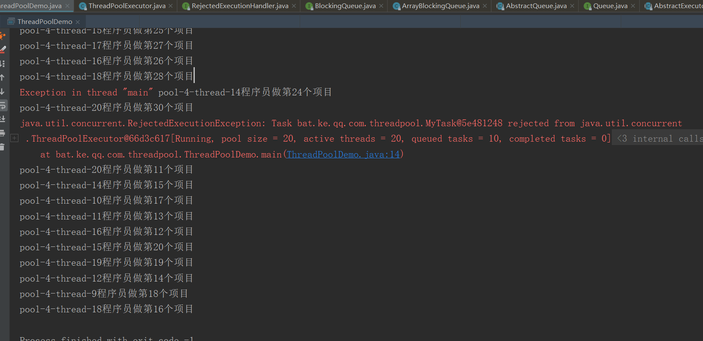
Task: Close the BlockingQueue.java tab
Action: point(381,6)
